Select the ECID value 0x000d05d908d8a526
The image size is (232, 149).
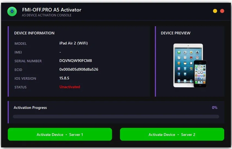point(79,69)
